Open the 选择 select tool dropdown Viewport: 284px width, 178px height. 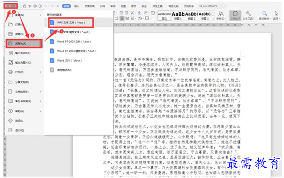(277, 15)
